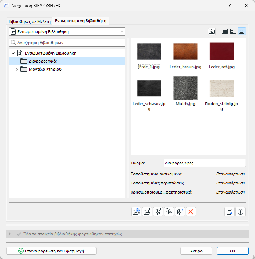255x259 pixels.
Task: Click Επαναφόρτωση for Τοποθετημένα αντικείμενα
Action: 231,174
